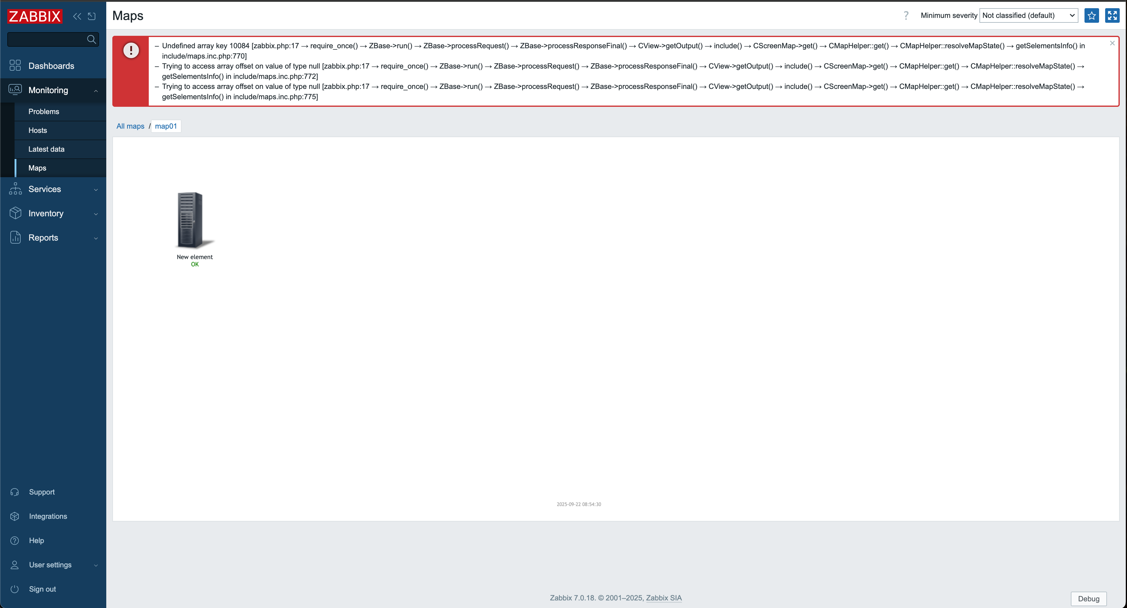Click the search magnifier icon
Viewport: 1127px width, 608px height.
(91, 39)
